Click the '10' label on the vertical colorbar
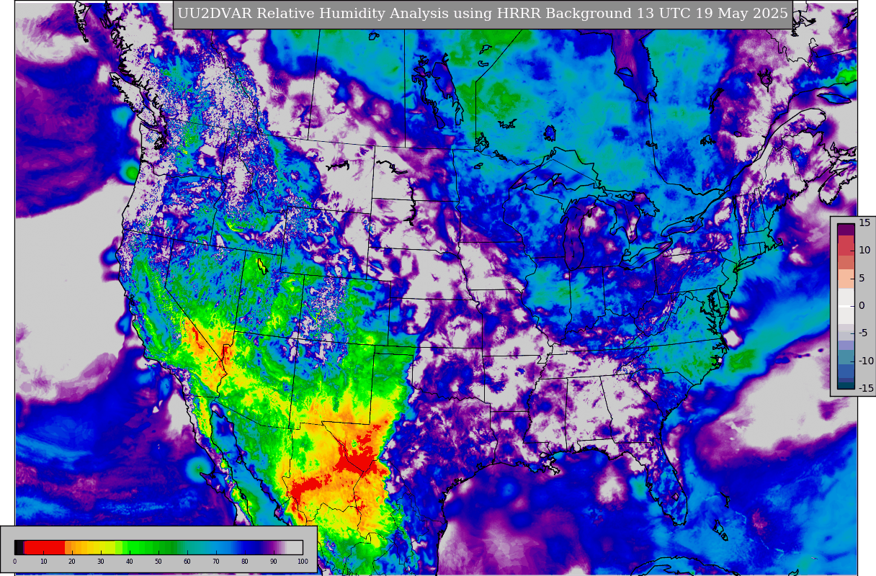Viewport: 876px width, 576px height. 864,251
